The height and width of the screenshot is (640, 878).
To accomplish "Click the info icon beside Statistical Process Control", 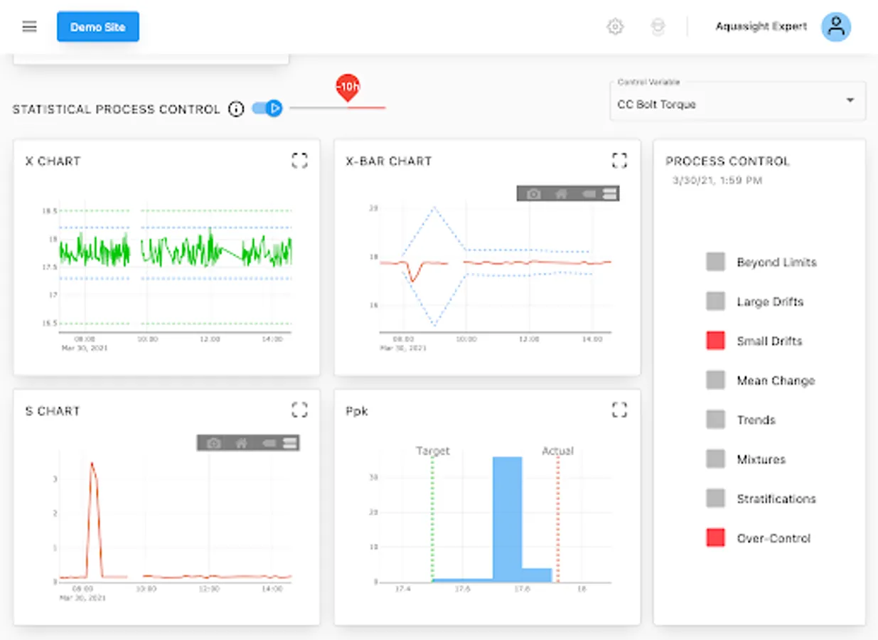I will click(236, 109).
